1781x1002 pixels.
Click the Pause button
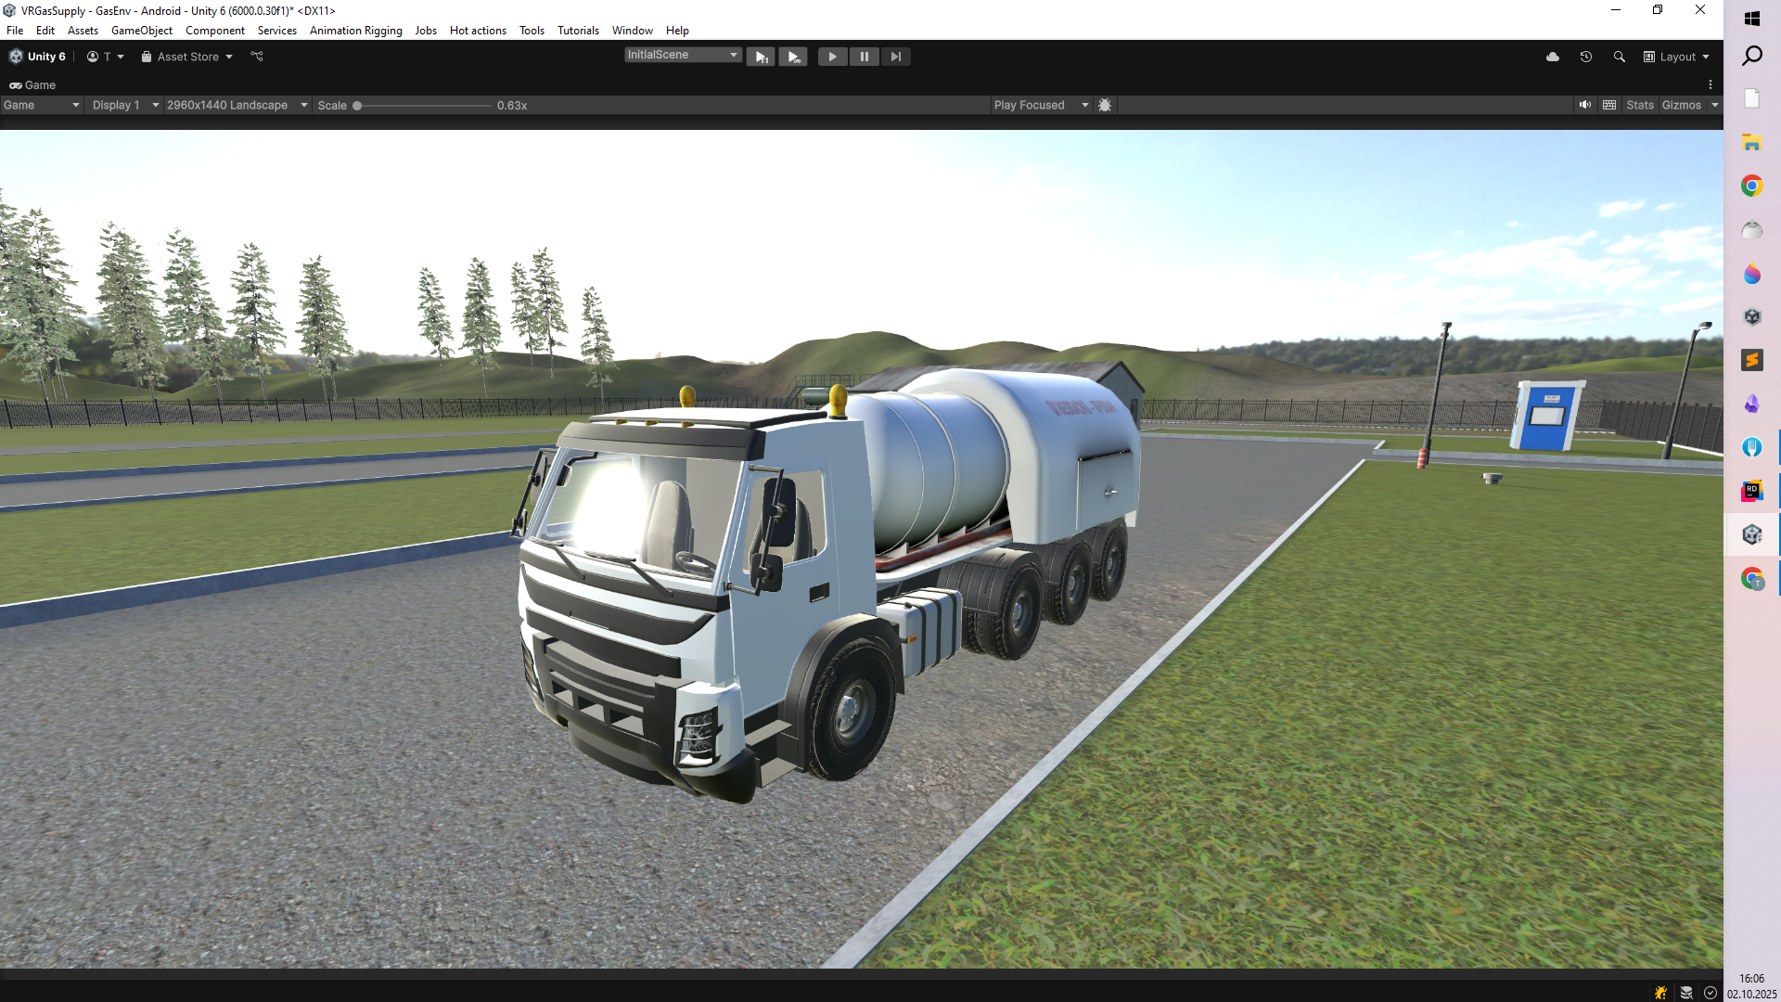tap(864, 57)
